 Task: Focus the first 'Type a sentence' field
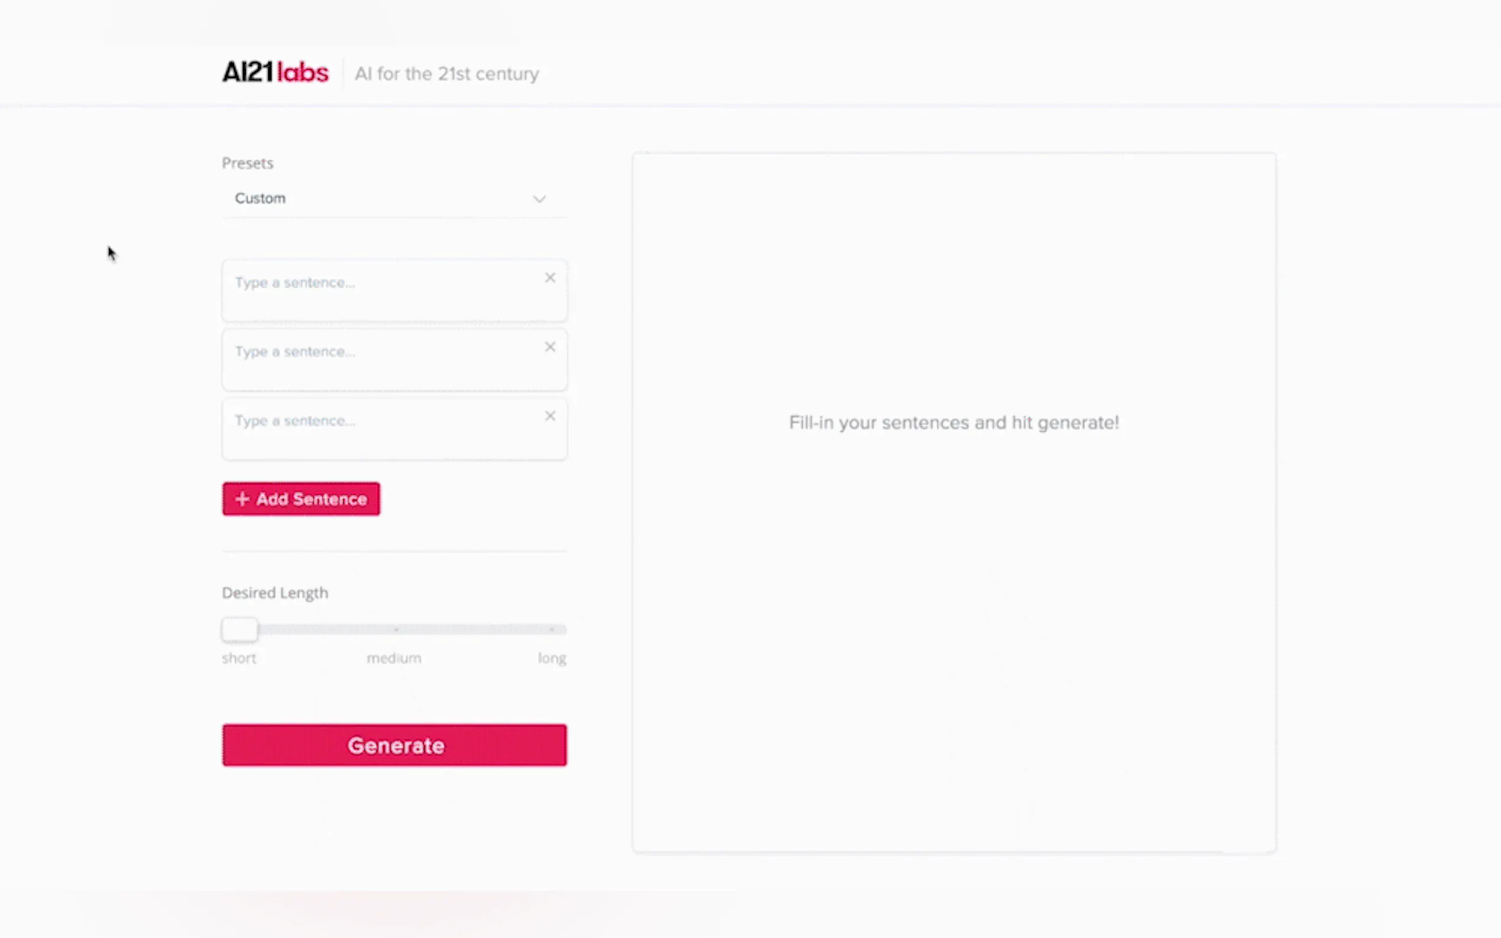click(x=379, y=291)
